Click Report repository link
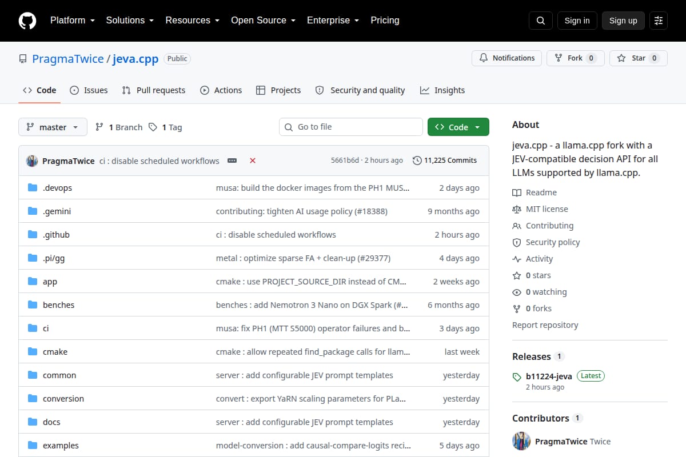Viewport: 686px width, 457px height. click(545, 325)
